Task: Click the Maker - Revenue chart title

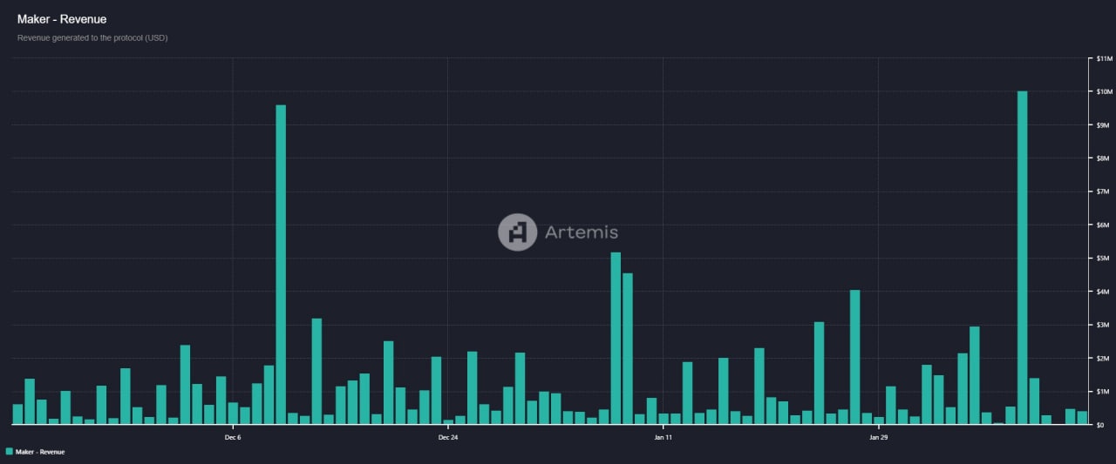Action: coord(62,19)
